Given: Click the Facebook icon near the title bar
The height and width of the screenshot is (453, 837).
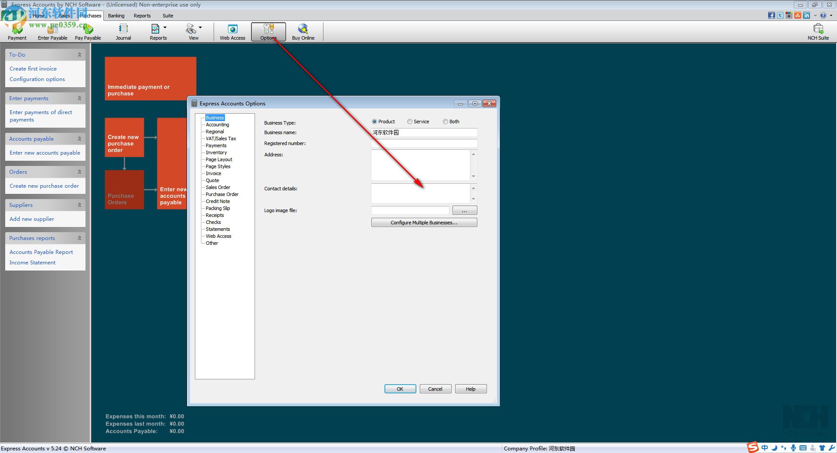Looking at the screenshot, I should [771, 15].
